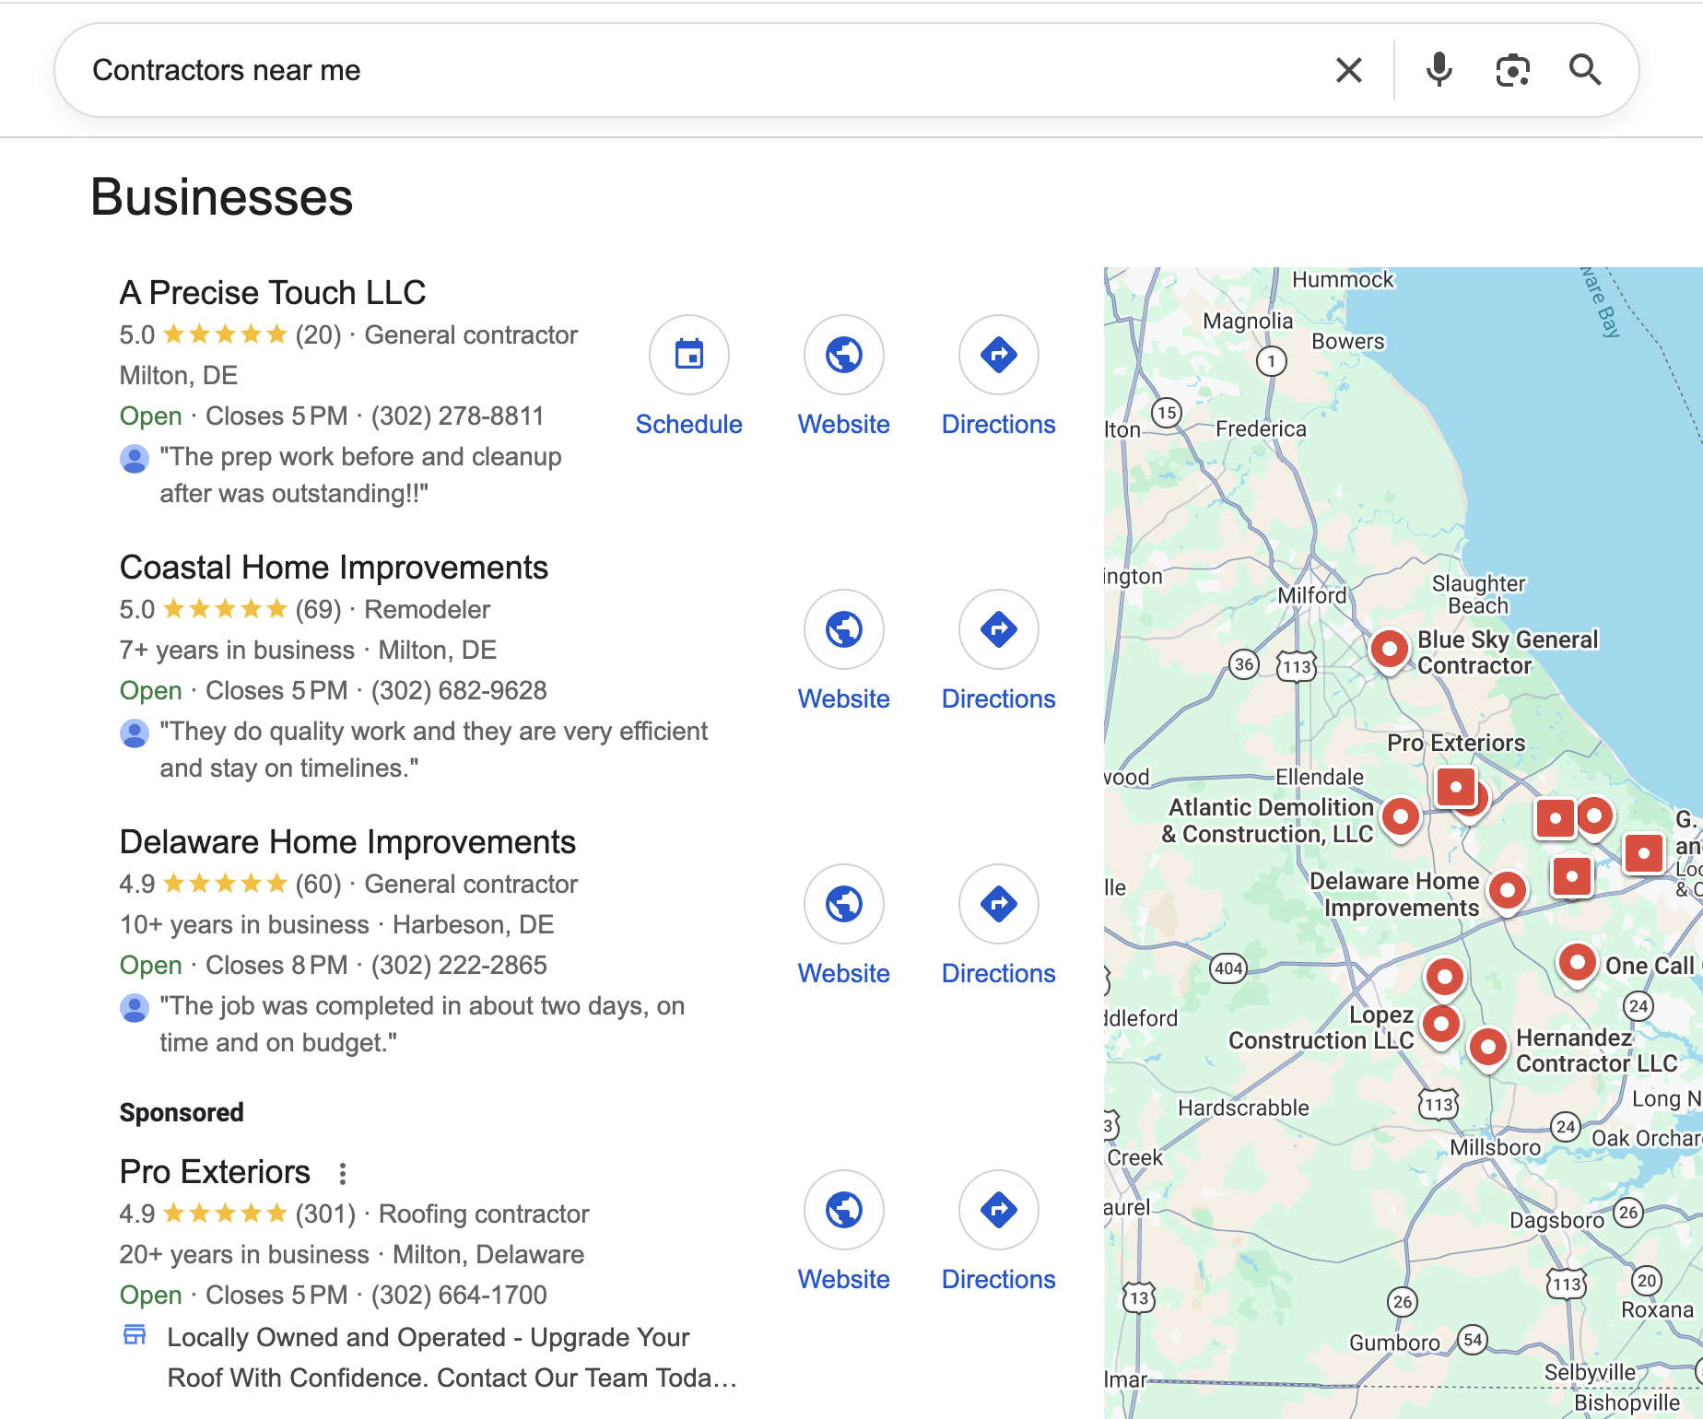
Task: Click the Delaware Home Improvements review quote
Action: click(422, 1024)
